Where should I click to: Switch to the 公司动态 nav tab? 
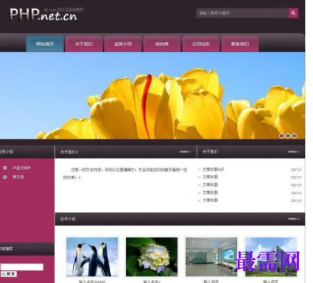(x=201, y=44)
